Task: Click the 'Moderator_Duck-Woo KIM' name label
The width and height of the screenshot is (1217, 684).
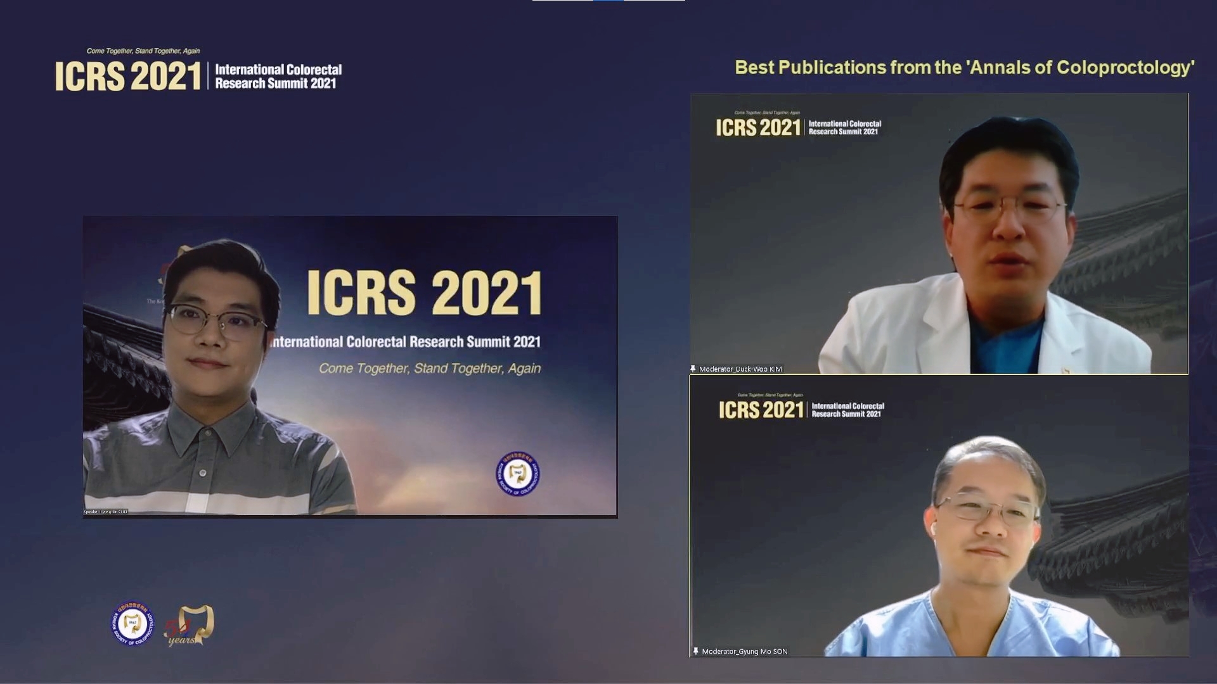Action: coord(740,369)
